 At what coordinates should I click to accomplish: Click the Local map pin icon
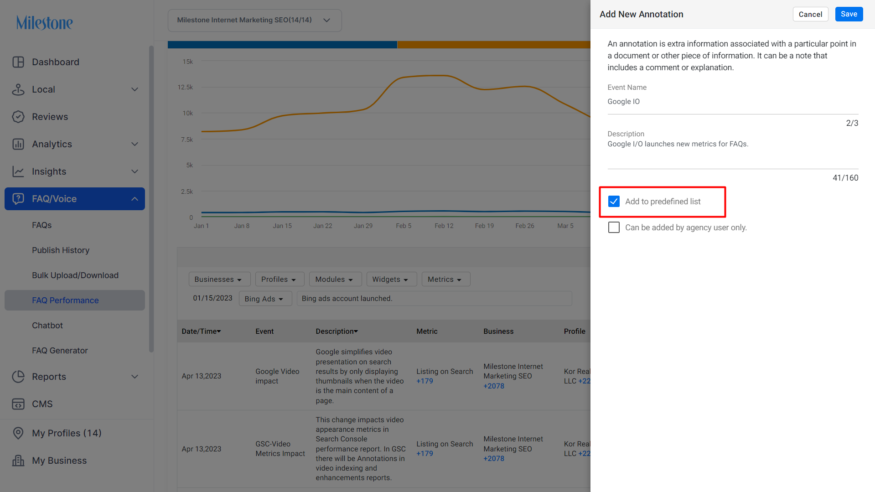click(x=18, y=89)
